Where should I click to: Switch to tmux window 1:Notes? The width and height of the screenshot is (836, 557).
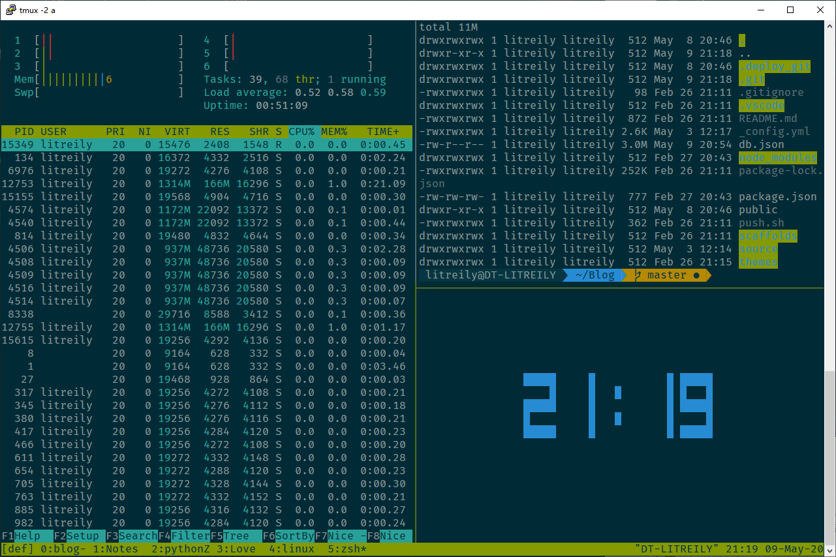pyautogui.click(x=116, y=549)
